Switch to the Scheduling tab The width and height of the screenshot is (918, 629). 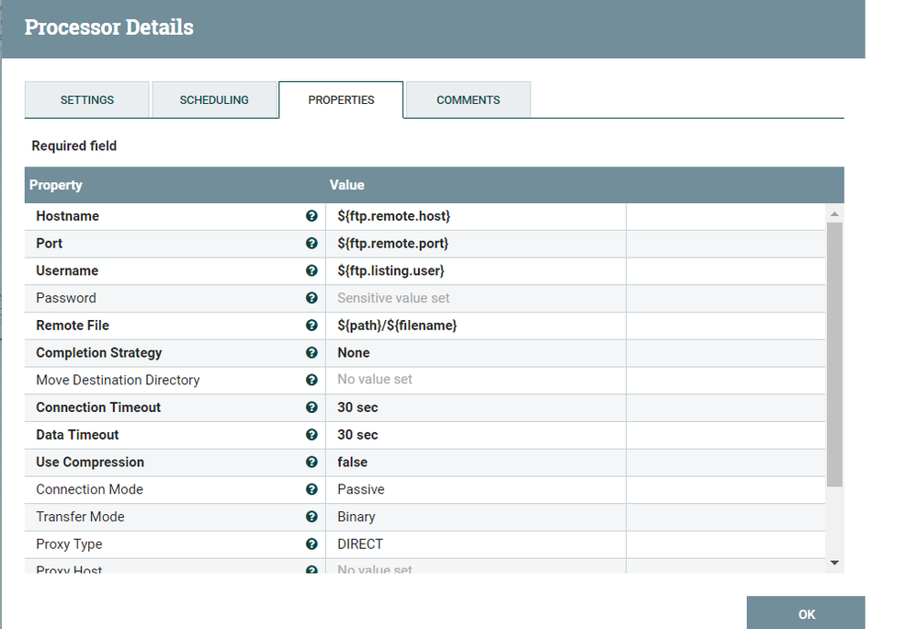click(x=214, y=100)
